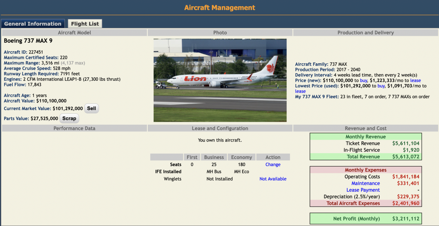The height and width of the screenshot is (226, 439).
Task: Click Depreciation value $229,375
Action: click(408, 197)
